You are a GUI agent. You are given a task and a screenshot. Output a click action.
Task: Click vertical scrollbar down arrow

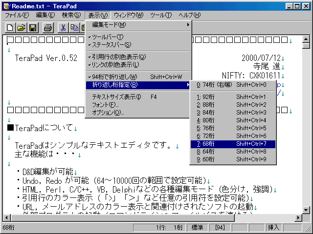tap(306, 210)
